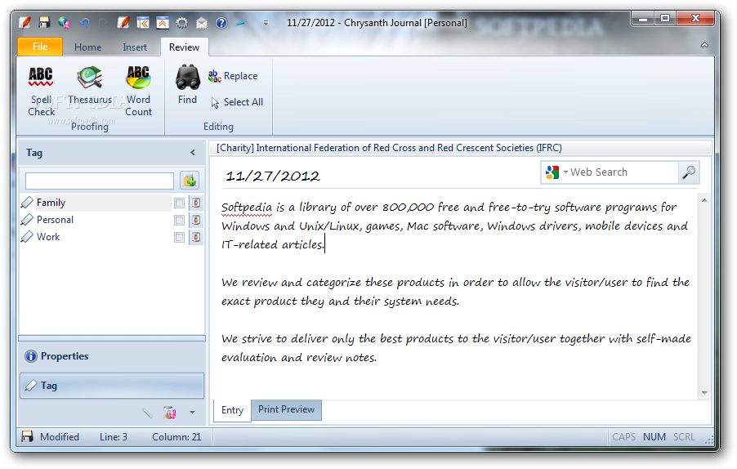Click the add tag folder icon with green plus

[x=190, y=181]
